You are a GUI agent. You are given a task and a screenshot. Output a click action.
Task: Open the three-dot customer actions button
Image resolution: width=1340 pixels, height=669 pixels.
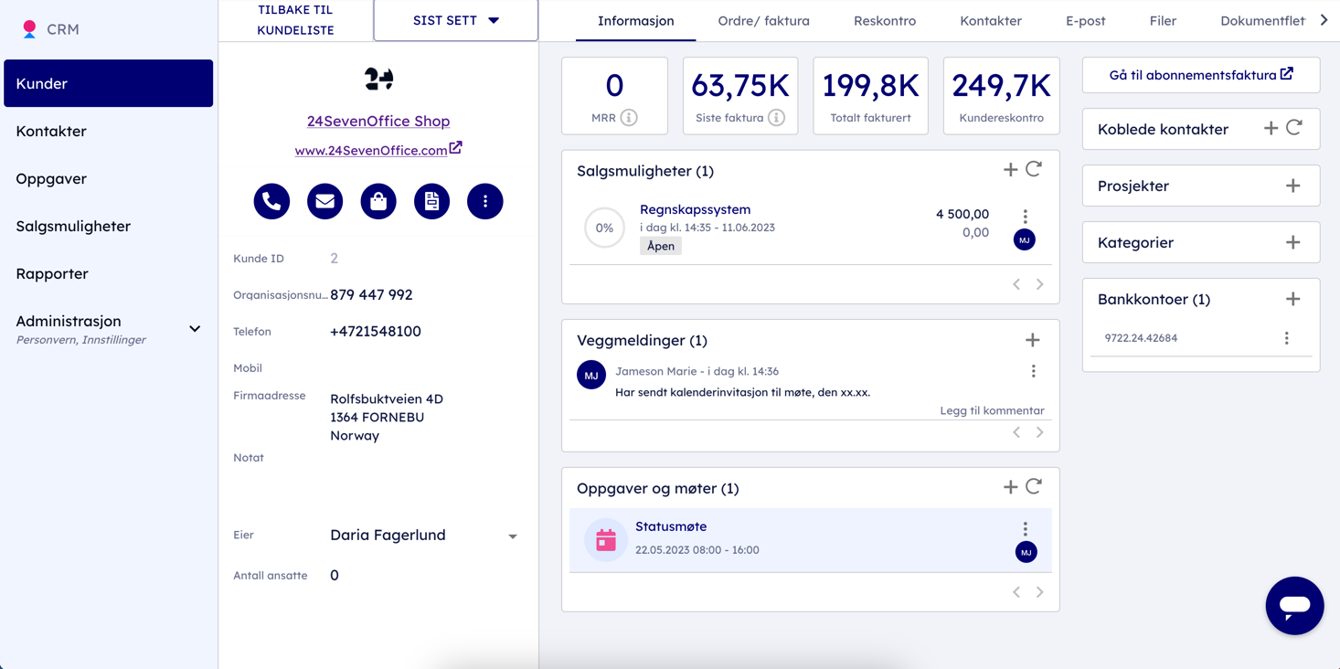484,201
